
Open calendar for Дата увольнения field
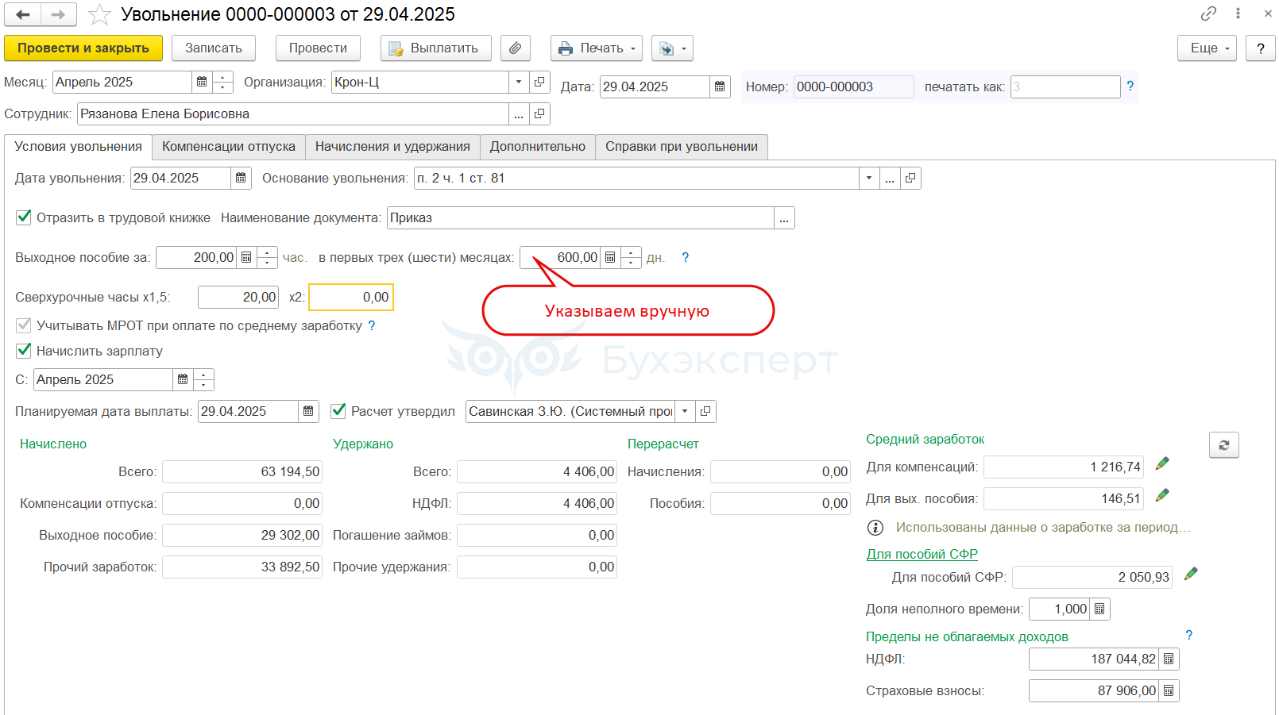click(241, 178)
